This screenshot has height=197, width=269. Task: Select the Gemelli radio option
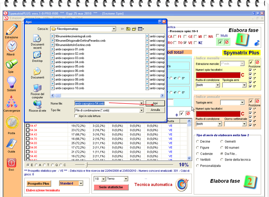[222, 142]
